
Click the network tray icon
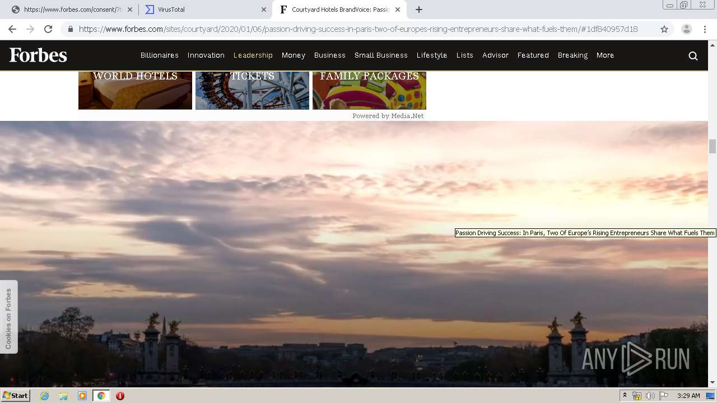[637, 396]
